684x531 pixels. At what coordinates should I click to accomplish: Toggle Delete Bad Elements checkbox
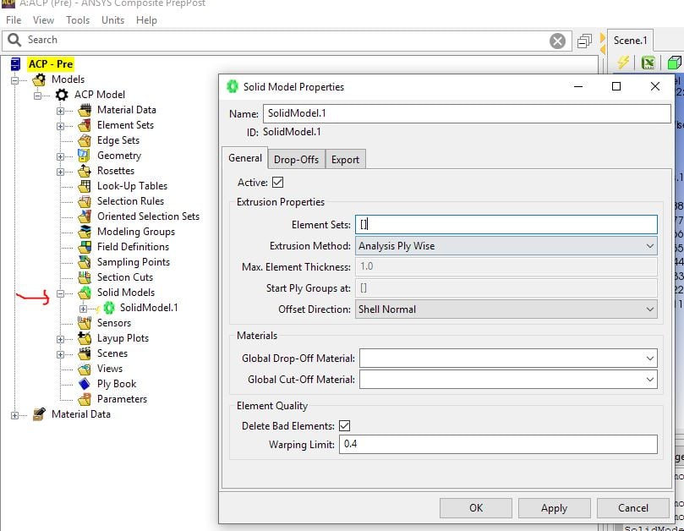point(345,426)
